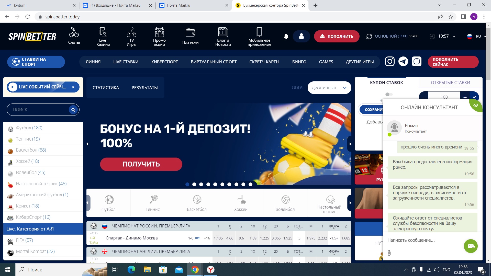
Task: Click the Написать сообщение chat input
Action: pos(423,240)
